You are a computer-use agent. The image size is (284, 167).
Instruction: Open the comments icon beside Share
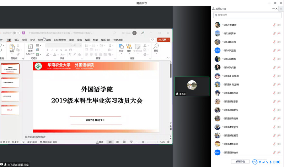pyautogui.click(x=153, y=40)
